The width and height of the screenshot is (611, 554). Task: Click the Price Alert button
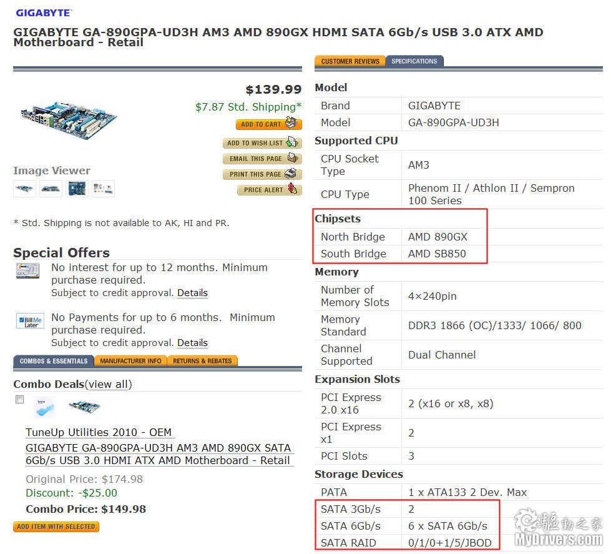(270, 190)
